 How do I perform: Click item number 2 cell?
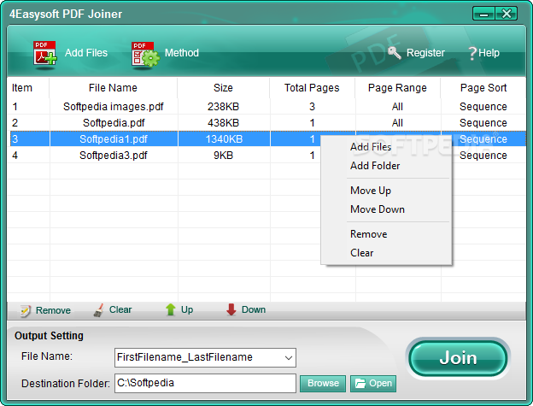pyautogui.click(x=15, y=123)
